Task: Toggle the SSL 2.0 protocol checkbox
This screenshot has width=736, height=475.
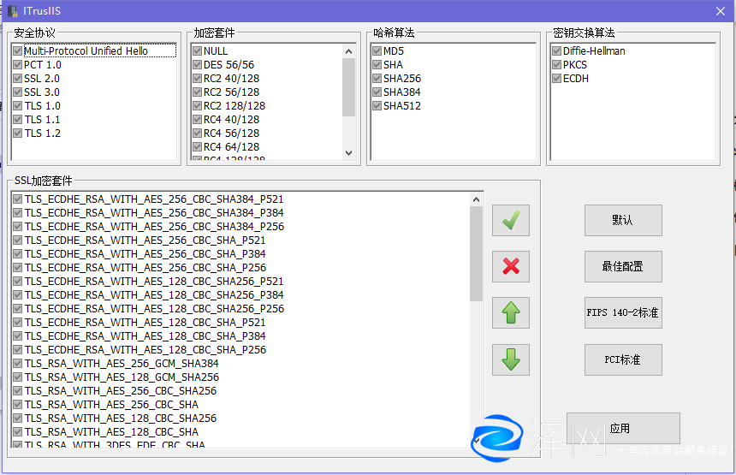Action: click(18, 79)
